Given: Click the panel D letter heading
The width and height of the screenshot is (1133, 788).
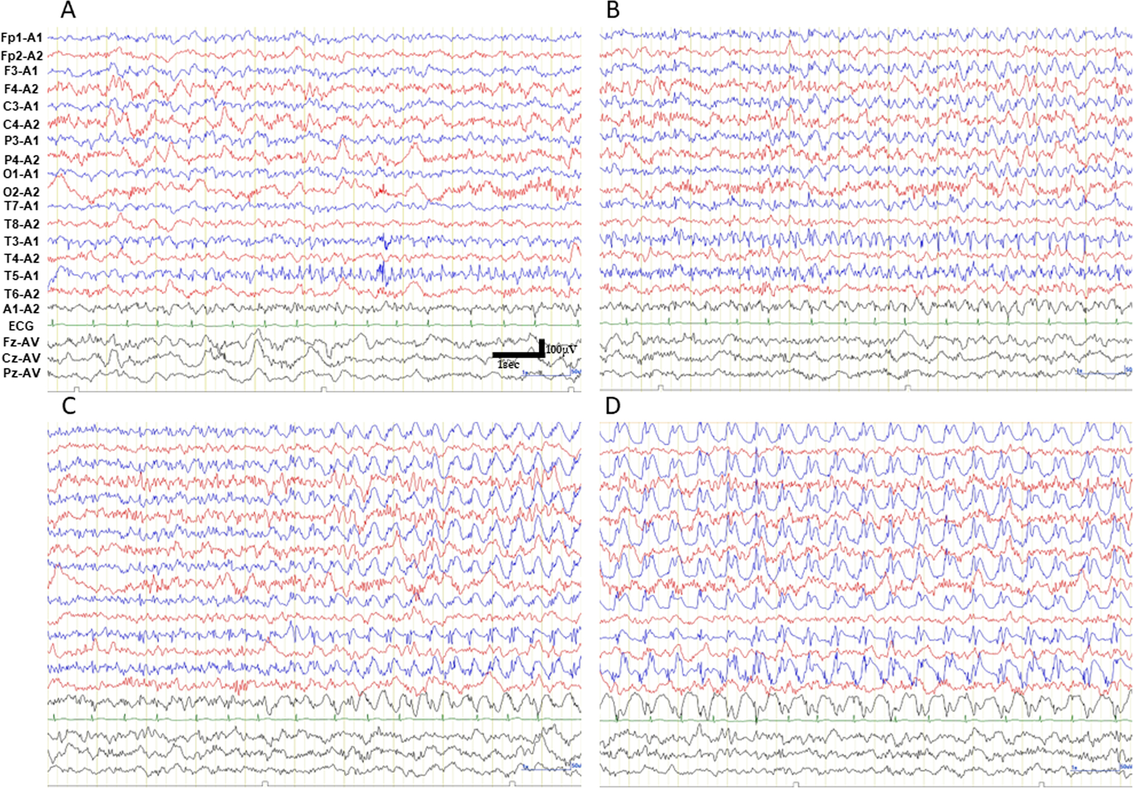Looking at the screenshot, I should 613,406.
